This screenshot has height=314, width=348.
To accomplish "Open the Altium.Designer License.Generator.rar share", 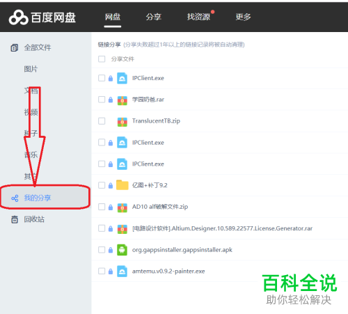I will click(x=222, y=228).
